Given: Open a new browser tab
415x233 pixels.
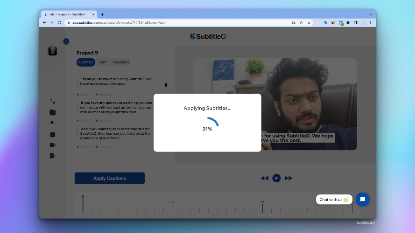Looking at the screenshot, I should click(102, 14).
